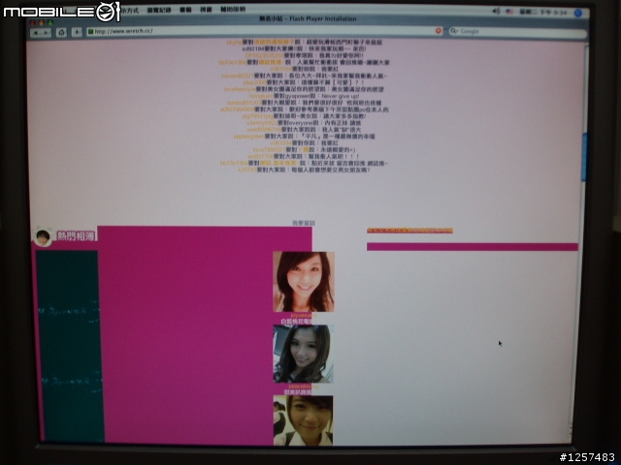The image size is (621, 465).
Task: Click username sd92184 in message list
Action: point(253,48)
